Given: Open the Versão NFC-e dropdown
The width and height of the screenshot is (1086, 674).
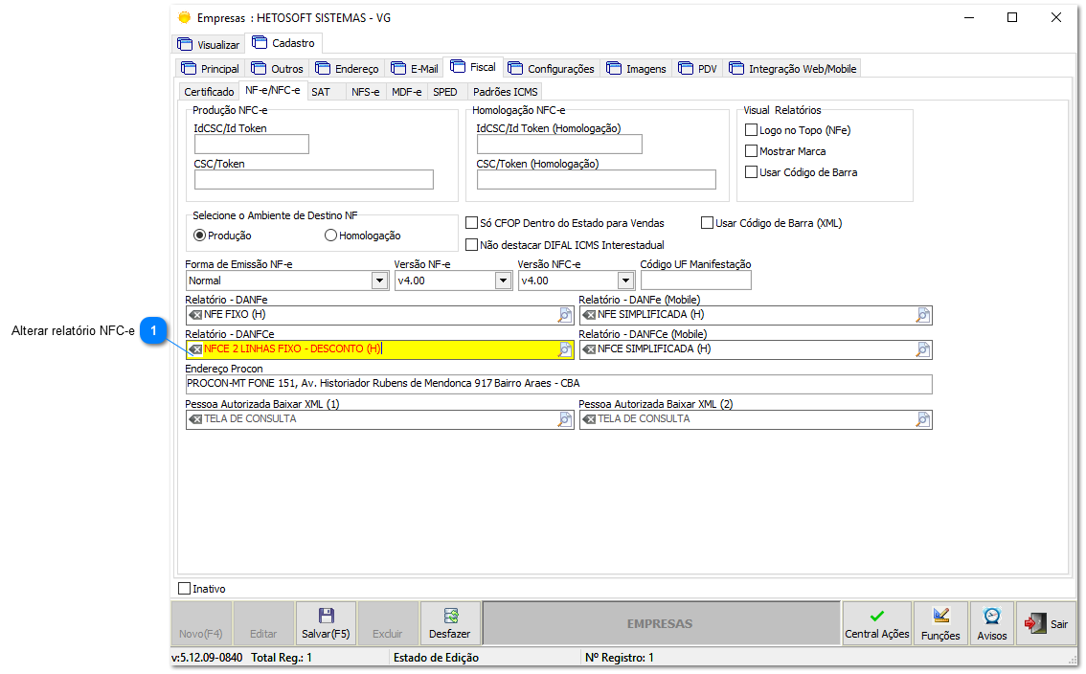Looking at the screenshot, I should coord(625,281).
